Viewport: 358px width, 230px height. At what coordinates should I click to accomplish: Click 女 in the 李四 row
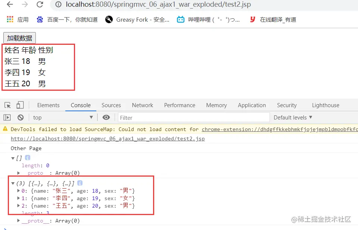pos(42,72)
